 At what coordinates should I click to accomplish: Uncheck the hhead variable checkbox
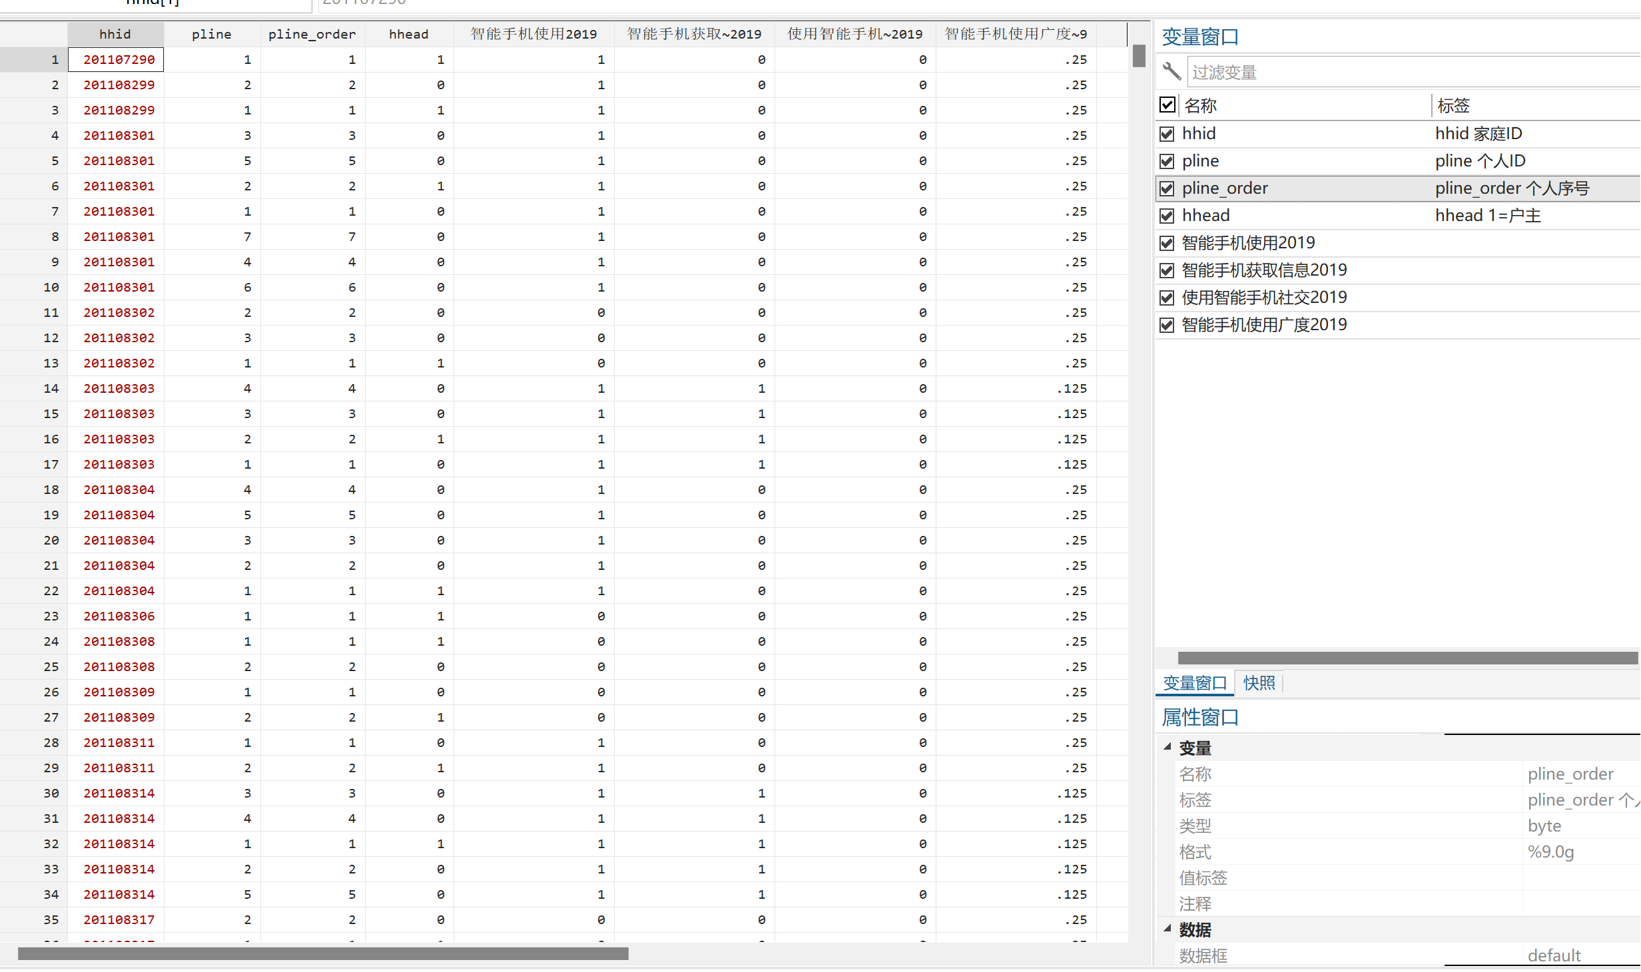[1167, 216]
